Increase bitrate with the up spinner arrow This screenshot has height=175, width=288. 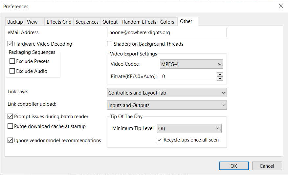pyautogui.click(x=220, y=75)
